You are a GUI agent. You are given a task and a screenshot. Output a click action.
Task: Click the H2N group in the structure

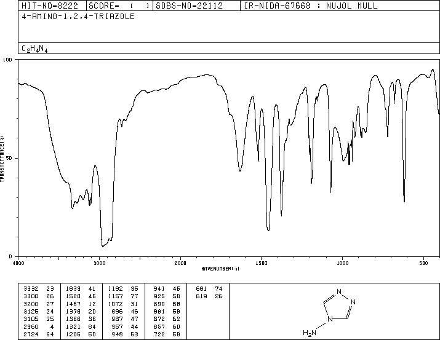310,333
